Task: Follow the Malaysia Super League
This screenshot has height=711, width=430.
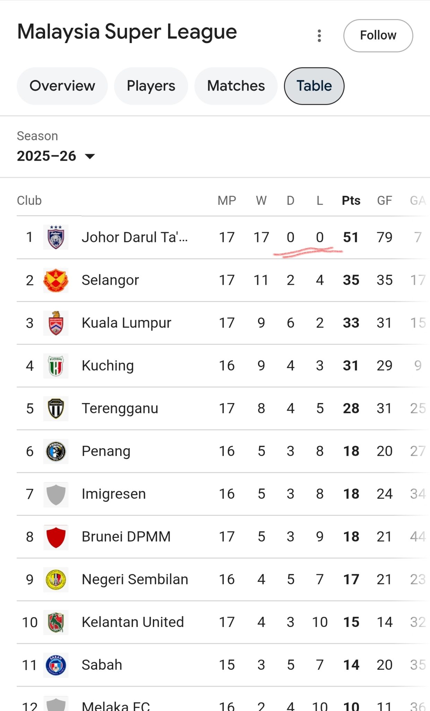Action: click(x=378, y=35)
